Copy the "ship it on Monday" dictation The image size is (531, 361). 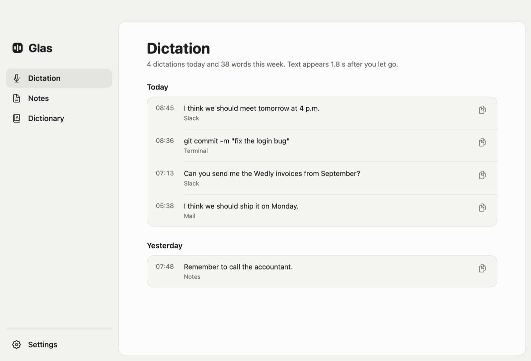coord(482,207)
